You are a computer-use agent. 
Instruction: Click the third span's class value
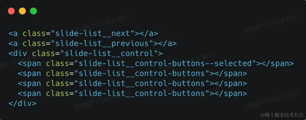142,83
